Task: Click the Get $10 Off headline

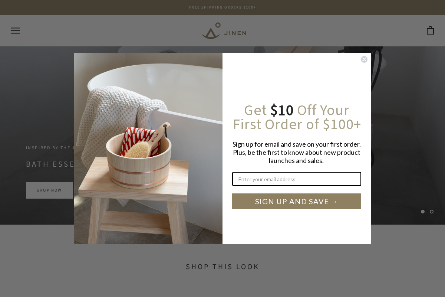Action: [297, 117]
